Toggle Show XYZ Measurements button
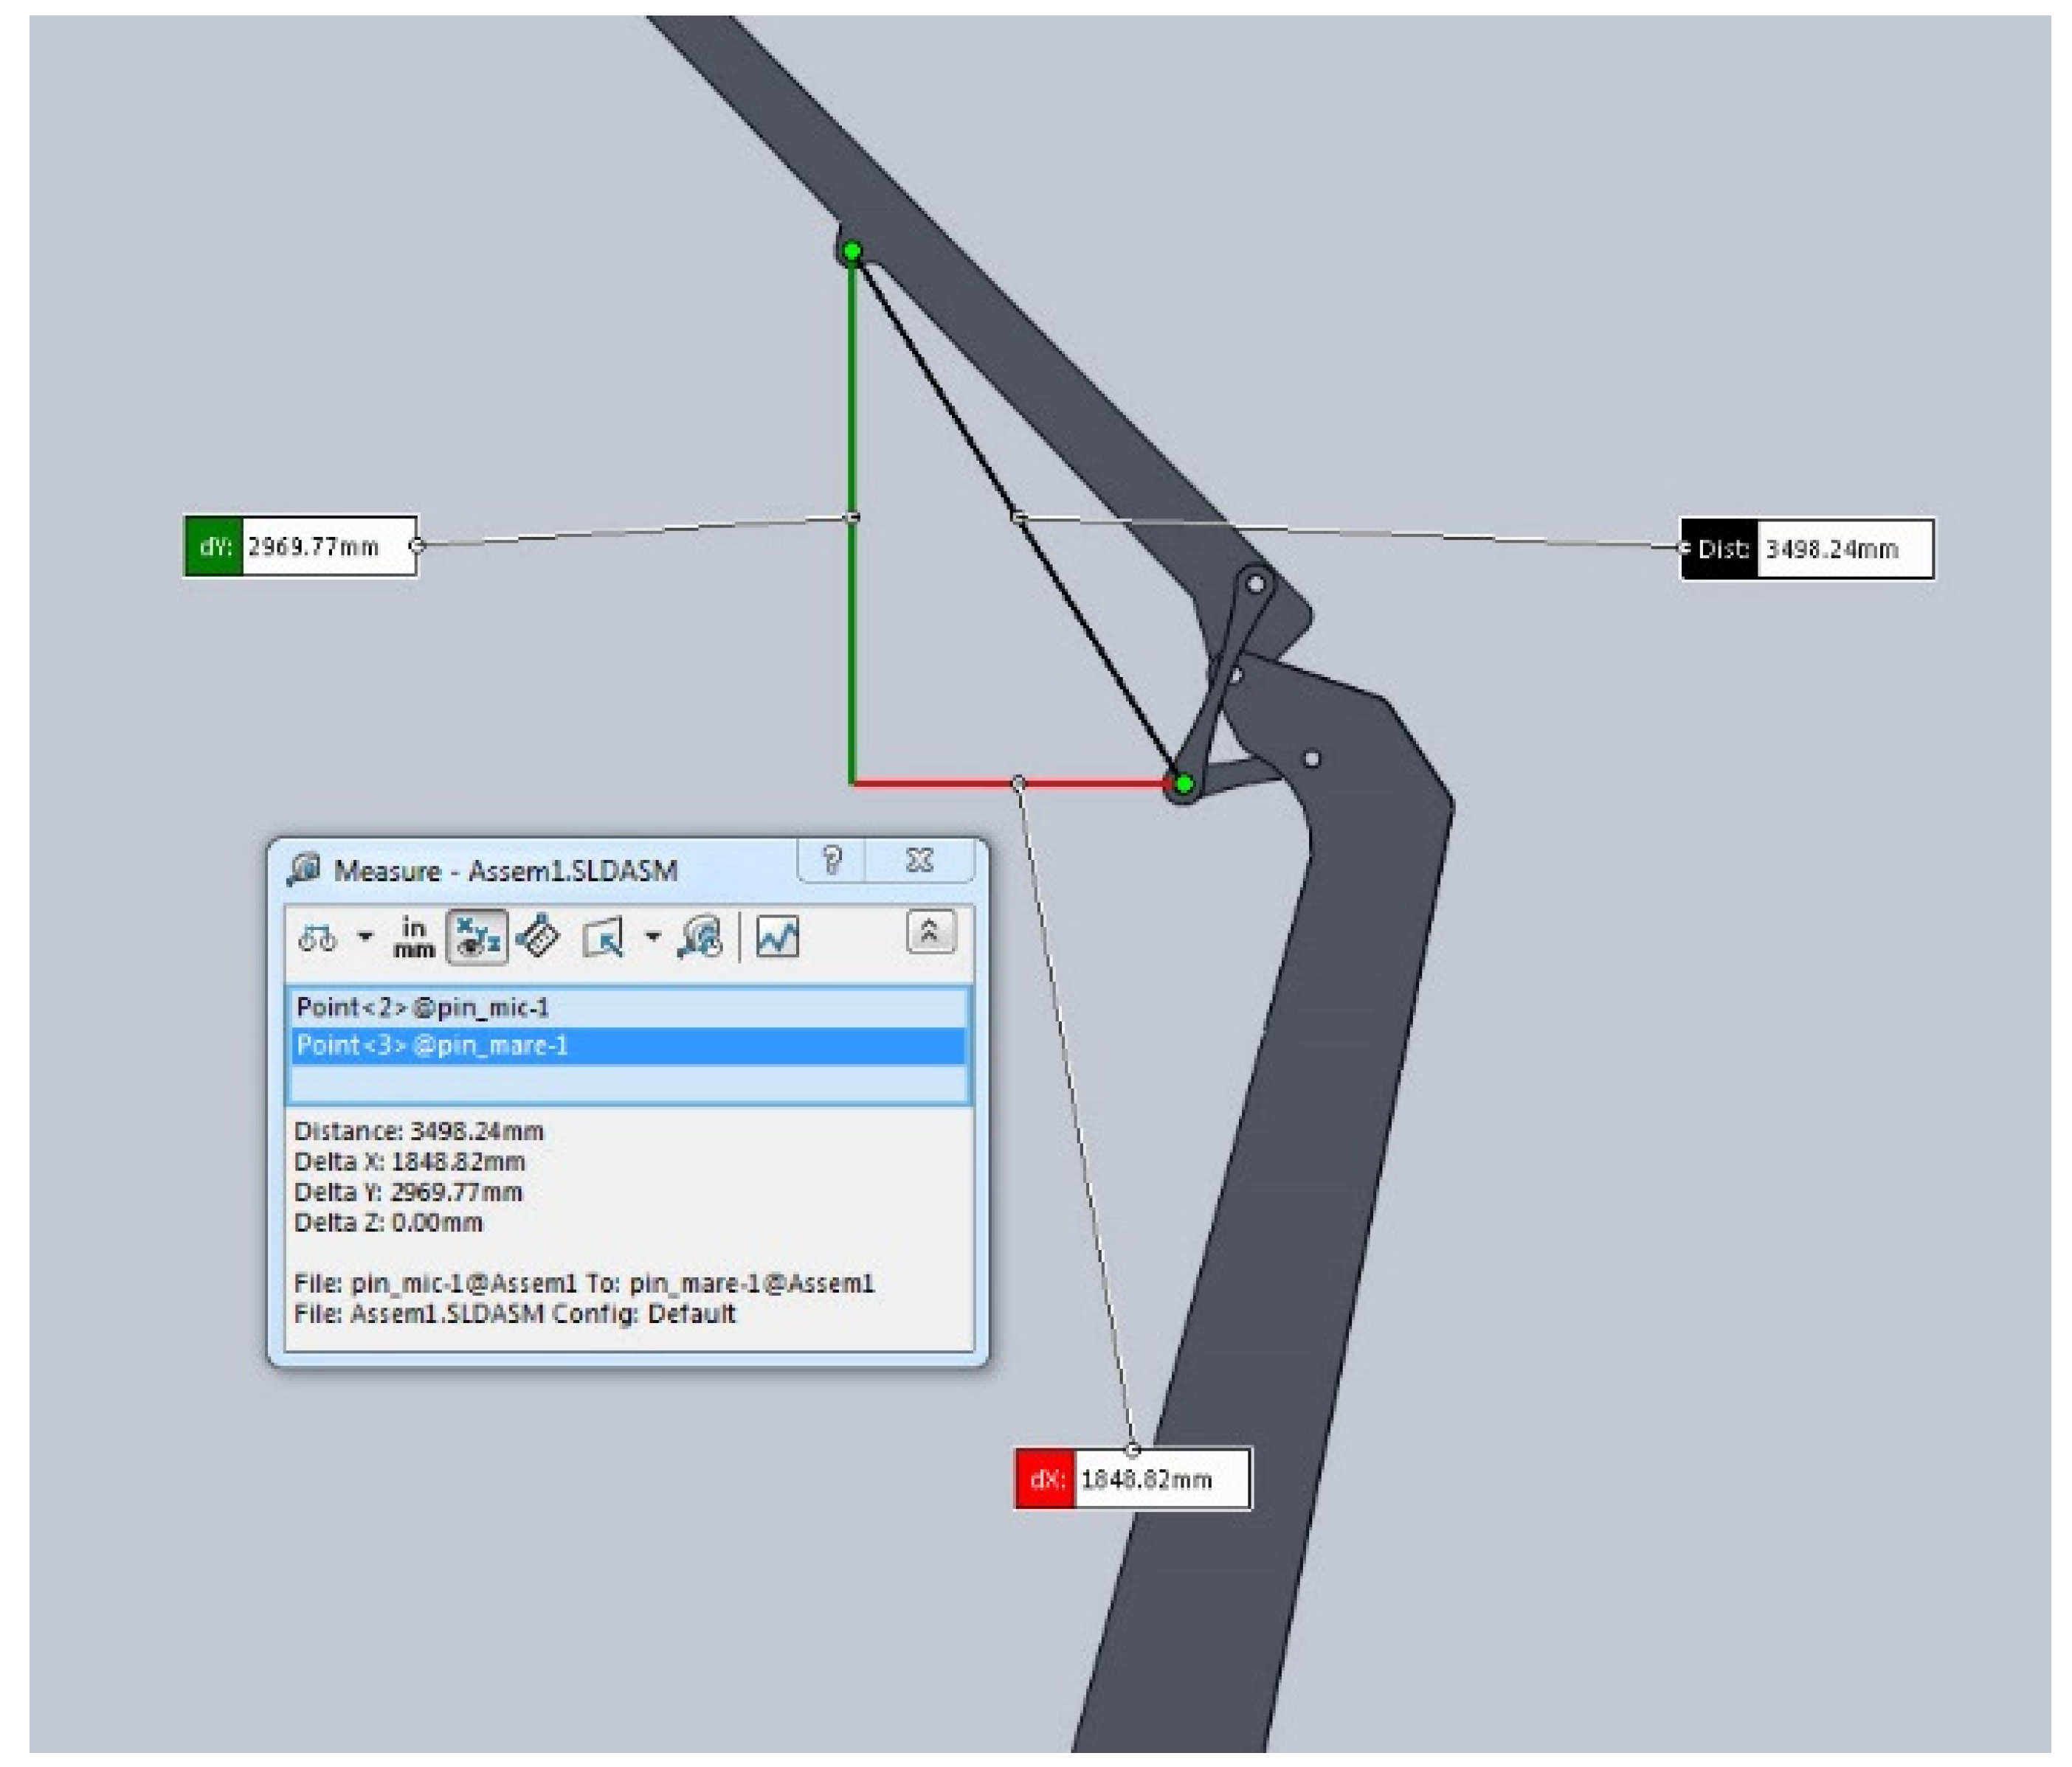This screenshot has height=1767, width=2072. coord(477,937)
